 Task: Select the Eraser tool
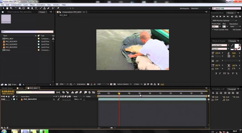[x=48, y=8]
